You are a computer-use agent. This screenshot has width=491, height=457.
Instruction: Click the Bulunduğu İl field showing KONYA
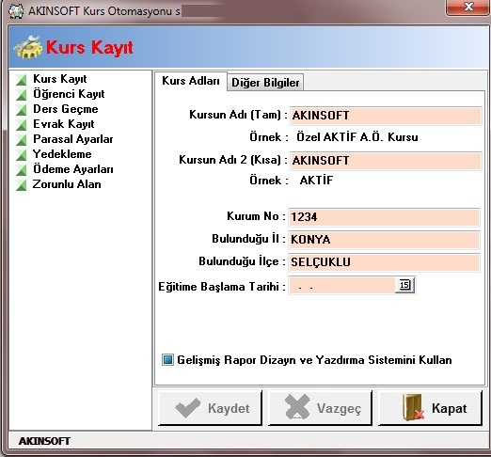point(384,240)
